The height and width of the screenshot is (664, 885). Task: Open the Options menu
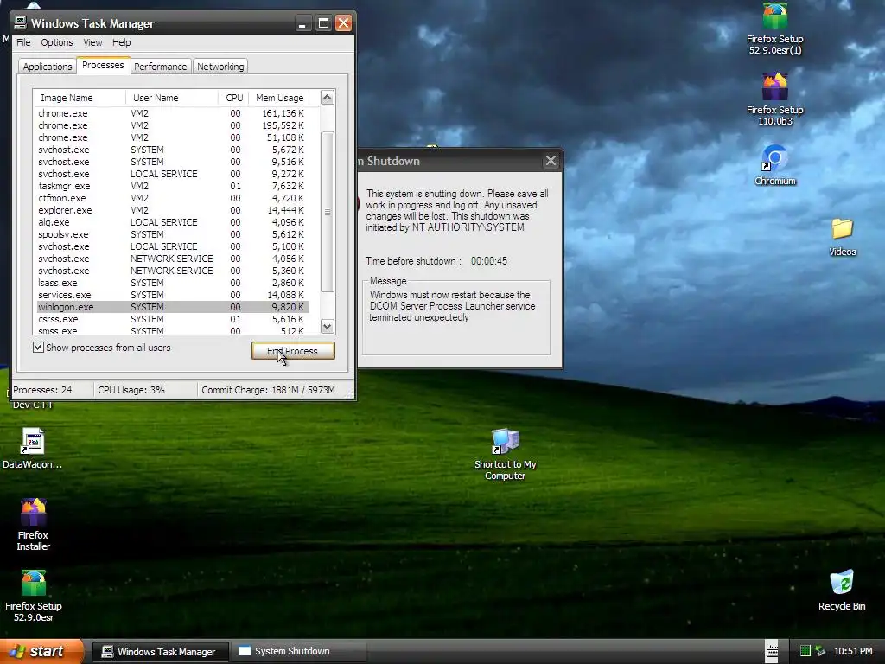click(56, 42)
